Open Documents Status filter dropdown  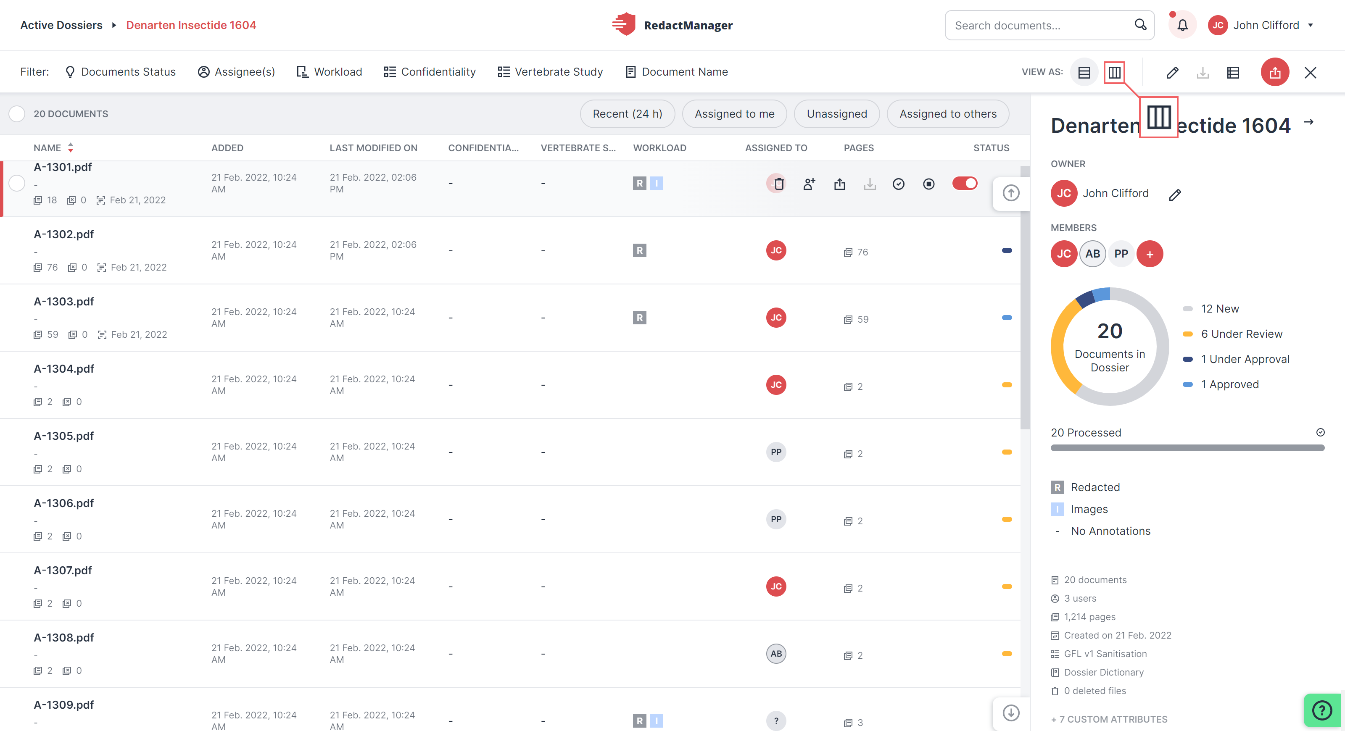pyautogui.click(x=120, y=72)
